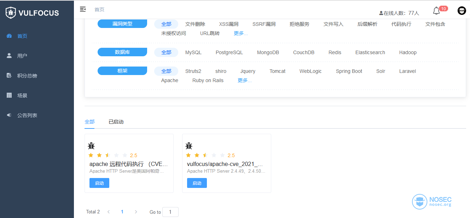Filter by Tomcat framework
The height and width of the screenshot is (218, 470).
coord(277,71)
